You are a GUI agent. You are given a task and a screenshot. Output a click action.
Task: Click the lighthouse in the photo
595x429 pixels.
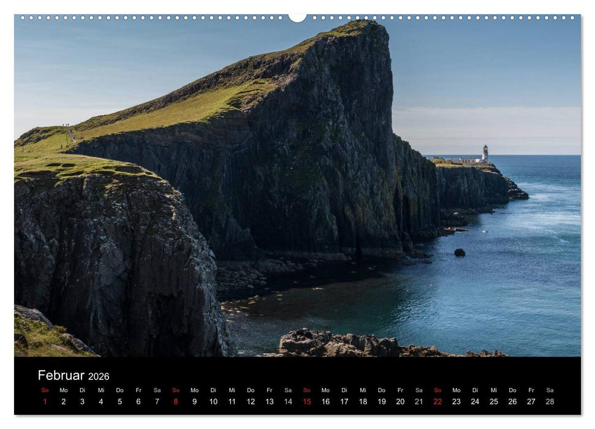pyautogui.click(x=486, y=153)
